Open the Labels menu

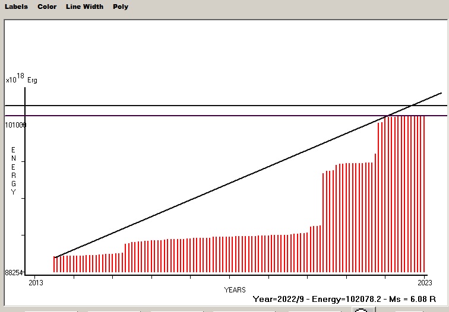[16, 7]
